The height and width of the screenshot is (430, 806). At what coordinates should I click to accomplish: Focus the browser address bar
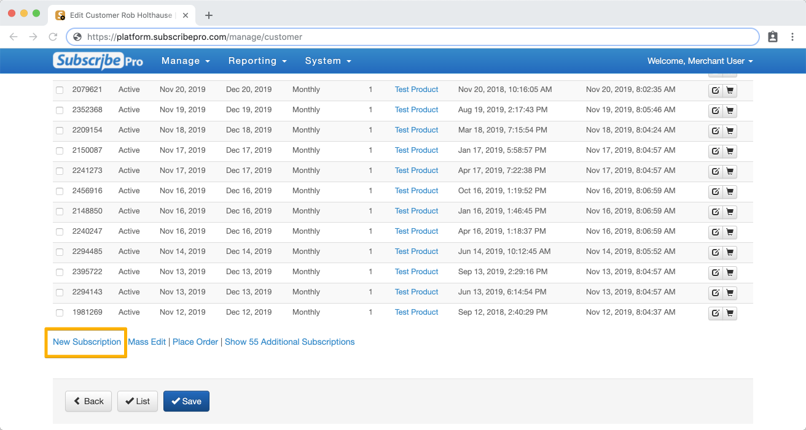413,37
